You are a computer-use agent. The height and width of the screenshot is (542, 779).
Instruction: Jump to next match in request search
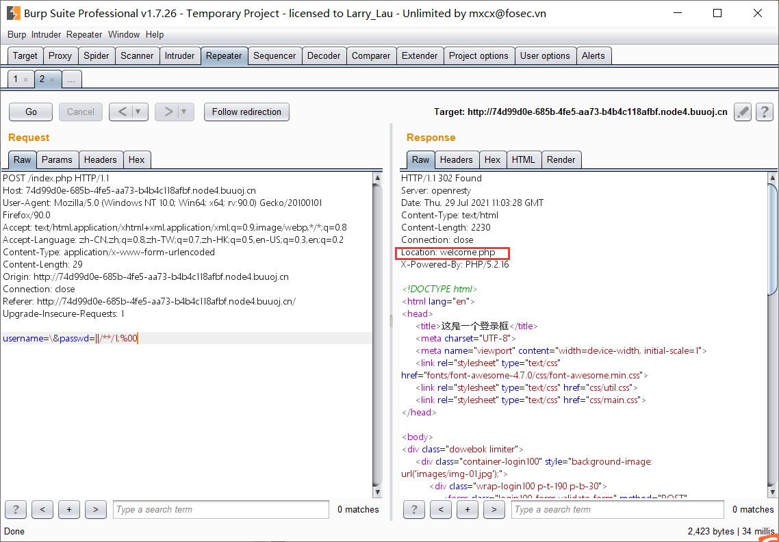point(95,509)
